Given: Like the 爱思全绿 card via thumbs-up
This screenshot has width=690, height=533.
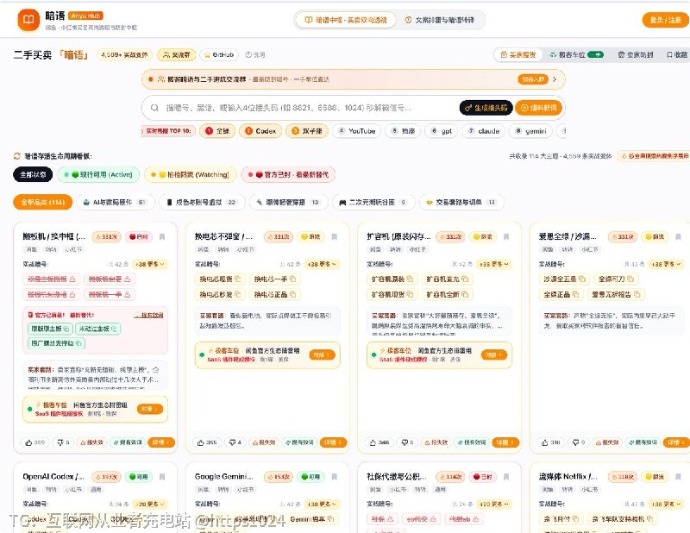Looking at the screenshot, I should pos(550,442).
